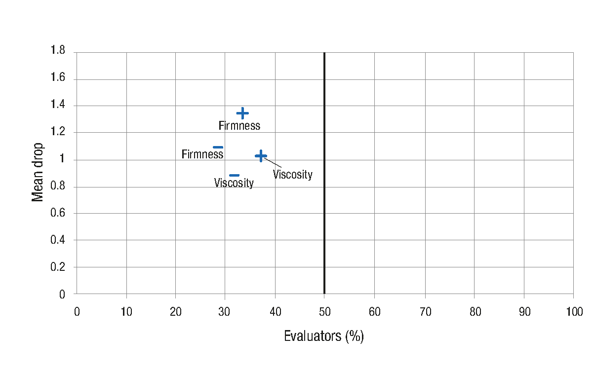Click the blue plus marker above Firmness
The width and height of the screenshot is (595, 371).
click(242, 113)
